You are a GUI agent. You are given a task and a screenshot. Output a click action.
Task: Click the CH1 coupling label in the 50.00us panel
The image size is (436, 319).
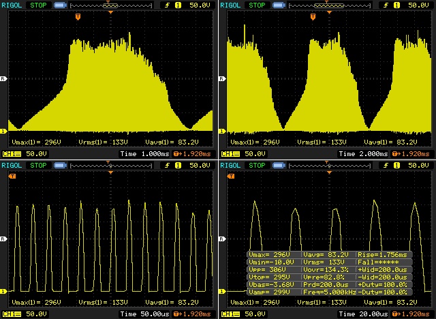click(x=12, y=314)
